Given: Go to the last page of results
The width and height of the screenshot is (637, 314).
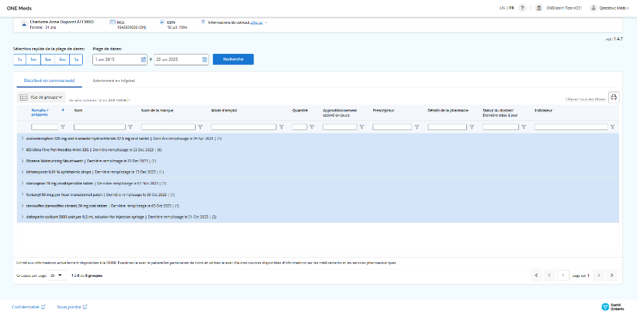Looking at the screenshot, I should click(612, 276).
